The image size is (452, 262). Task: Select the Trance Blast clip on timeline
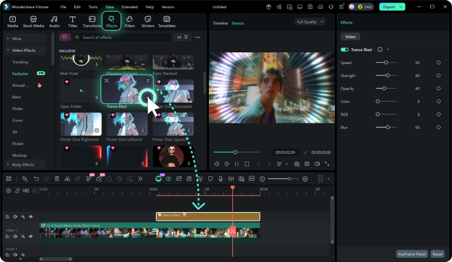pyautogui.click(x=208, y=216)
